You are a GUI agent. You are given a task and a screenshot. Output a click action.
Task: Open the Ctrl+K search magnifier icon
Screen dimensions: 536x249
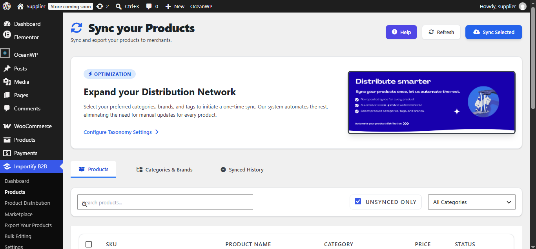pyautogui.click(x=119, y=6)
